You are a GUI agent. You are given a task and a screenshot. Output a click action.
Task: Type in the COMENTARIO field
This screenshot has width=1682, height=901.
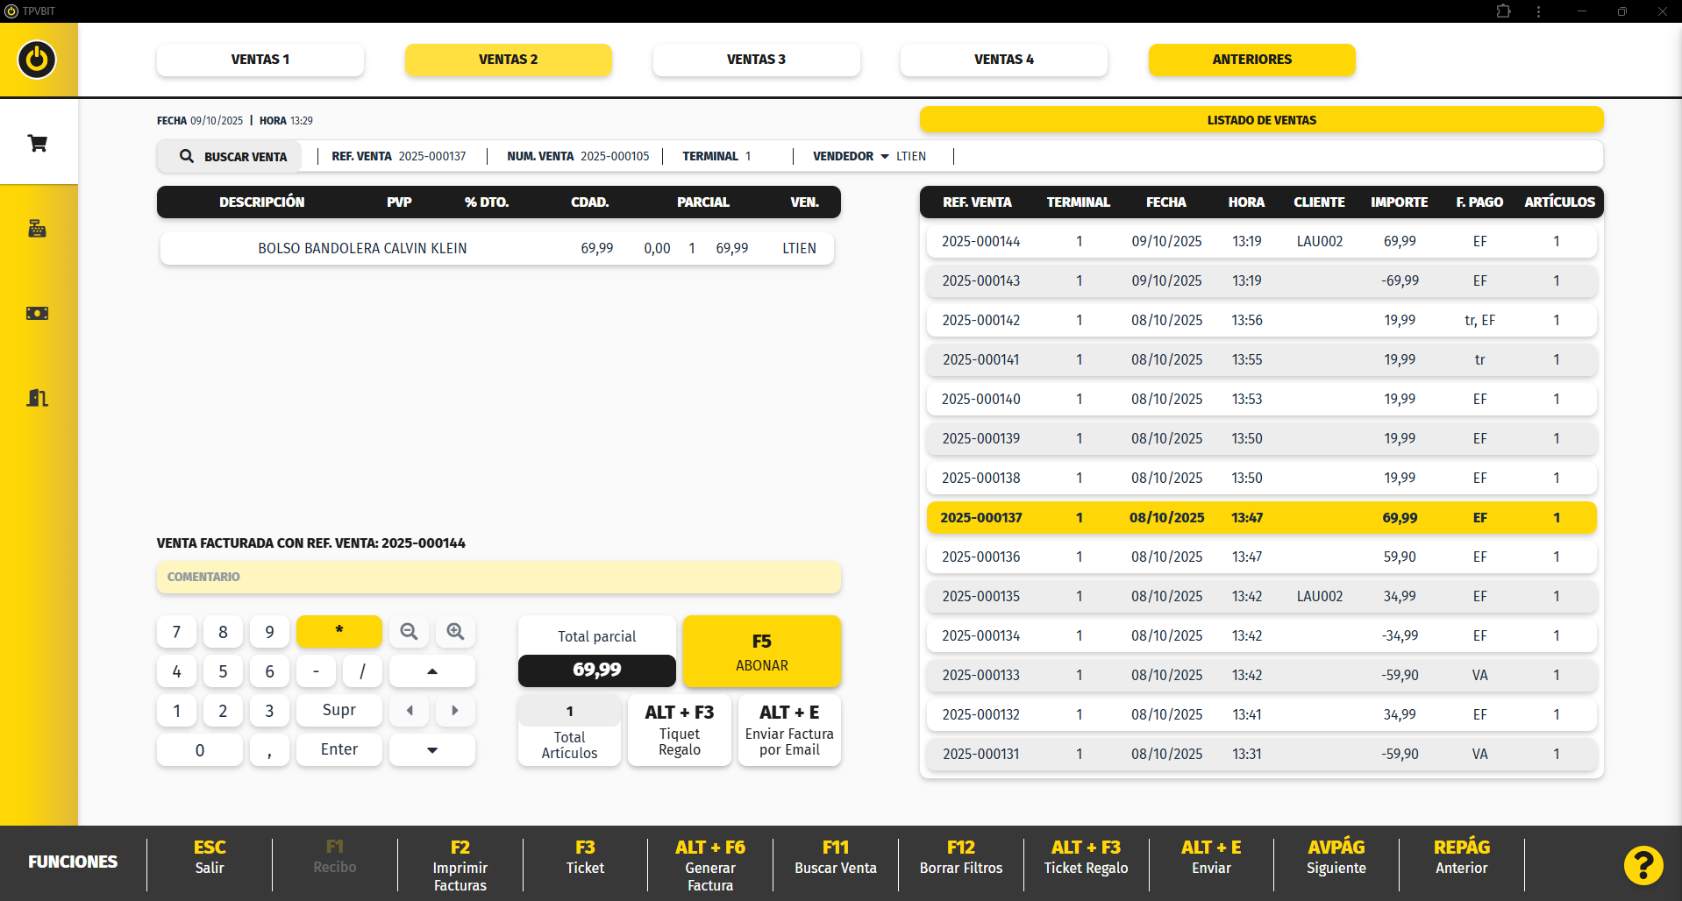coord(498,577)
